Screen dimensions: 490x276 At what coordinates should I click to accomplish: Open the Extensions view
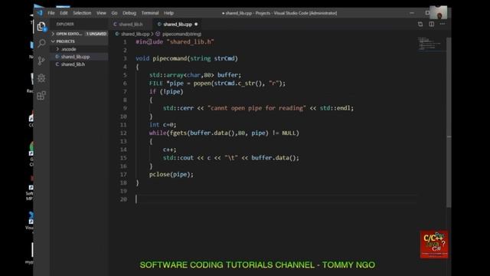[41, 95]
